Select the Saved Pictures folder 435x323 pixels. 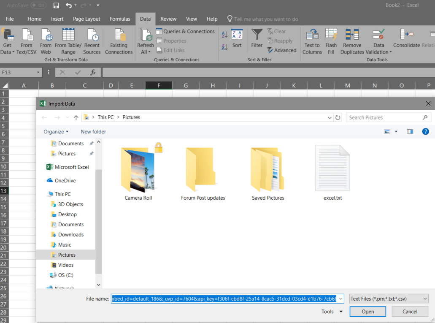(x=268, y=173)
